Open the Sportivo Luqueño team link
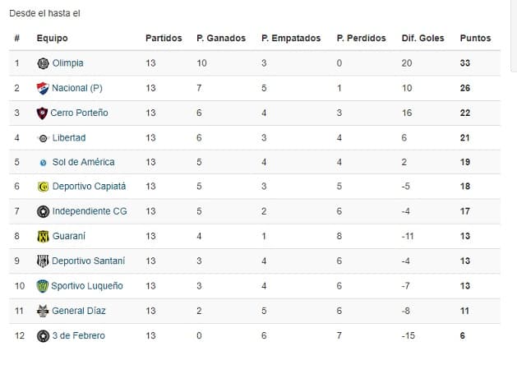Screen dimensions: 517x365 [87, 286]
